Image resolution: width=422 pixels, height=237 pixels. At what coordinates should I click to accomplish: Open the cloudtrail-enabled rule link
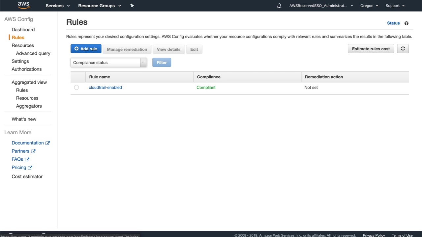click(x=105, y=88)
